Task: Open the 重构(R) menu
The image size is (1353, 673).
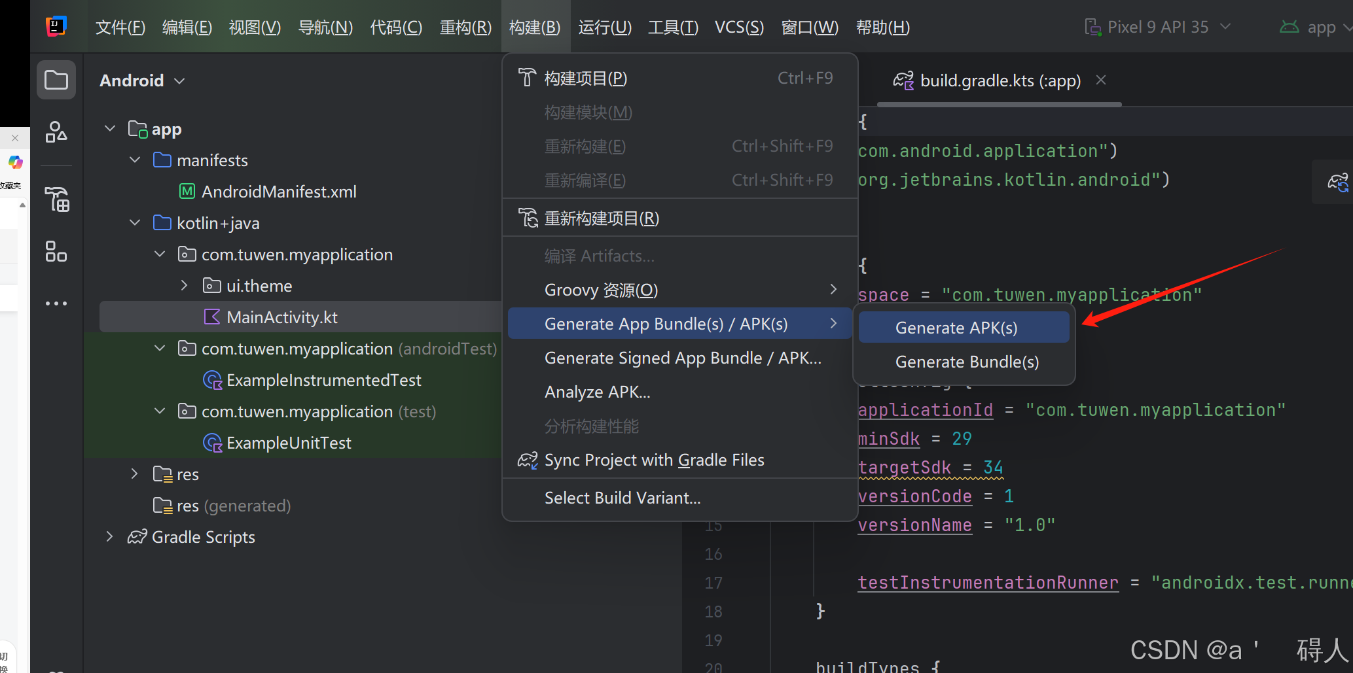Action: 465,27
